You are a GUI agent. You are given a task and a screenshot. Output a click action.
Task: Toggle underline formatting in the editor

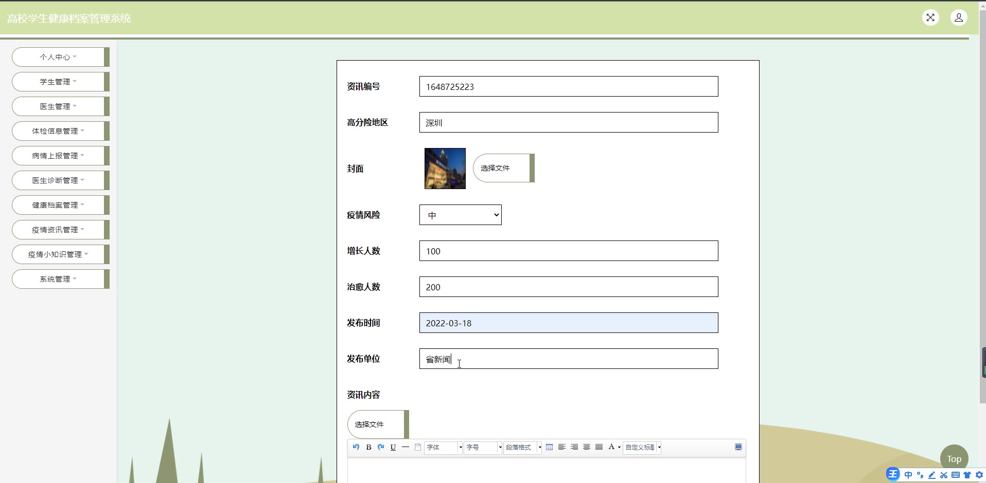(x=393, y=447)
